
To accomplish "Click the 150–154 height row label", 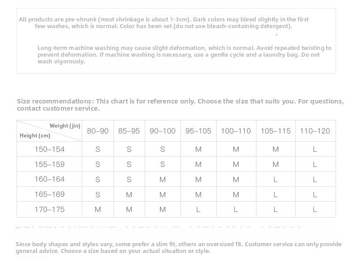I will [50, 149].
